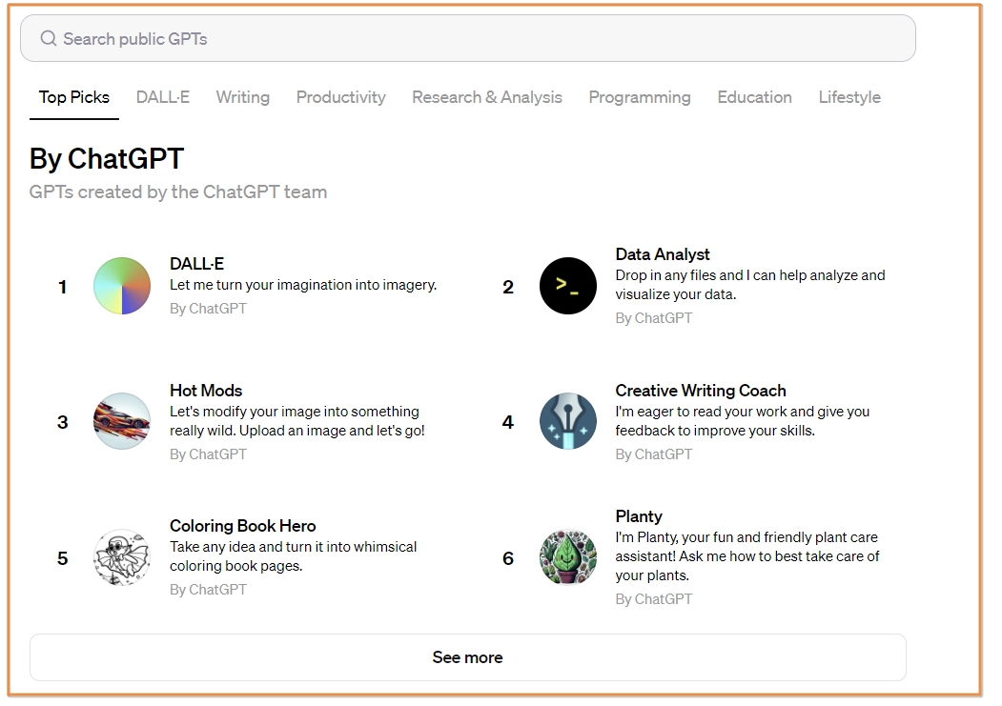Image resolution: width=1002 pixels, height=706 pixels.
Task: Switch to the DALL·E category tab
Action: tap(162, 97)
